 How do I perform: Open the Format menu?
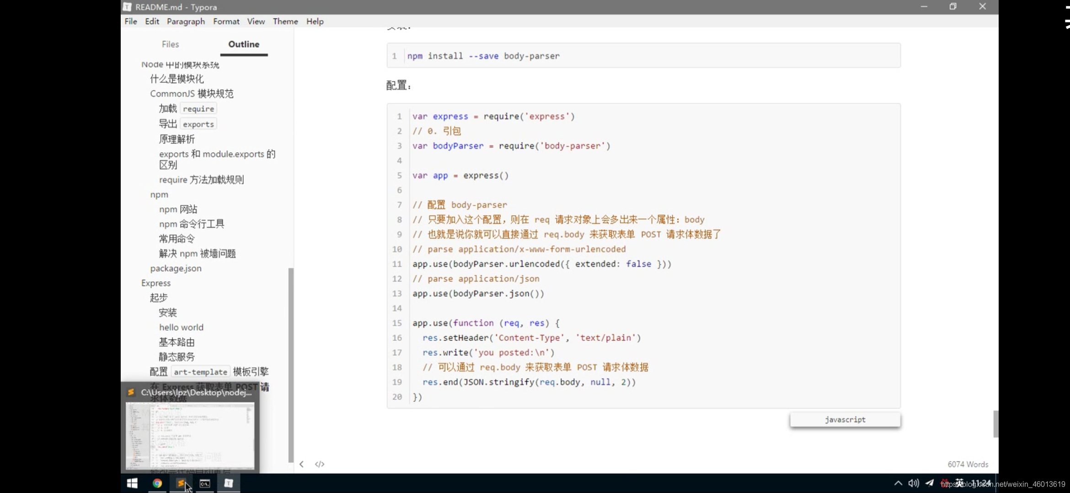click(226, 21)
